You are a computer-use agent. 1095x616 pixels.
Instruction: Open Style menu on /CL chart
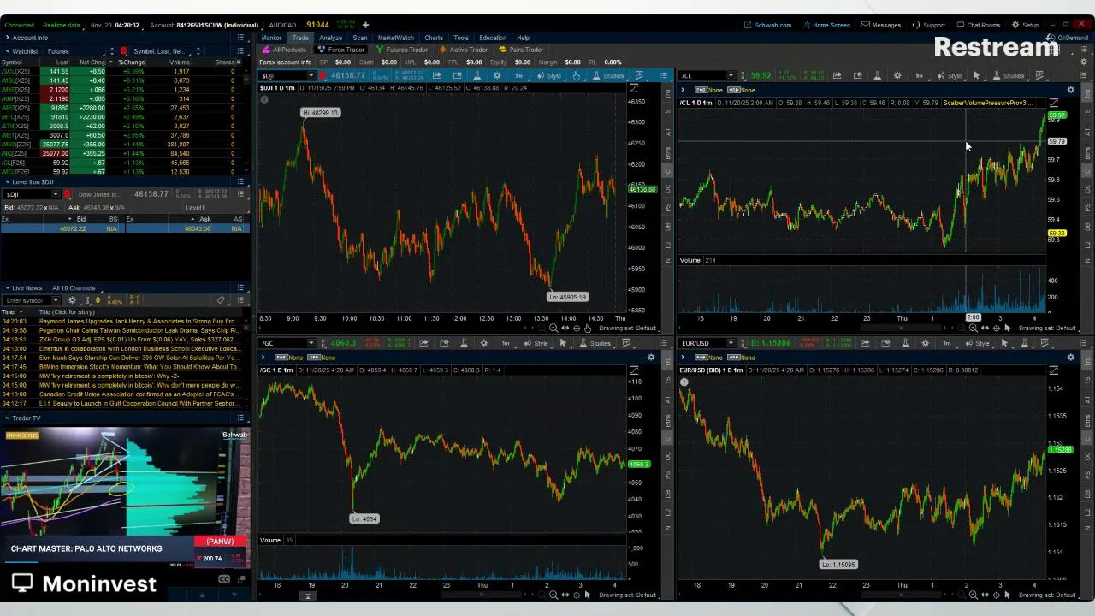tap(950, 75)
